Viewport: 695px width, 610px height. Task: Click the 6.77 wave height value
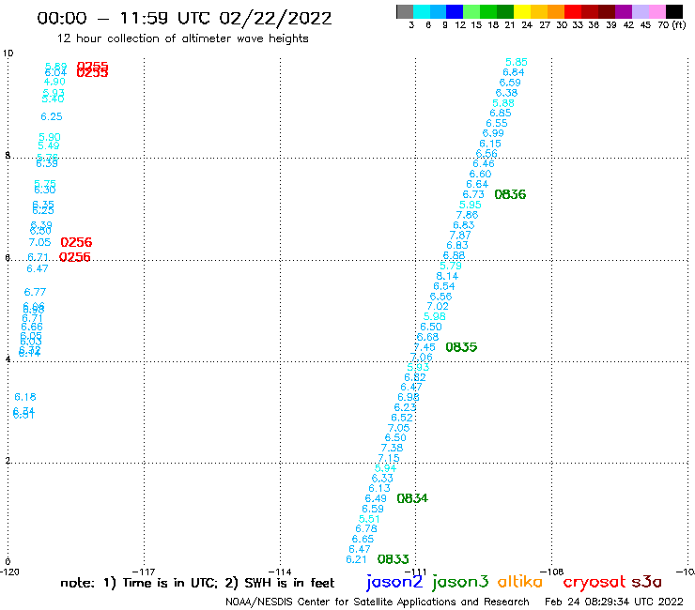click(35, 292)
